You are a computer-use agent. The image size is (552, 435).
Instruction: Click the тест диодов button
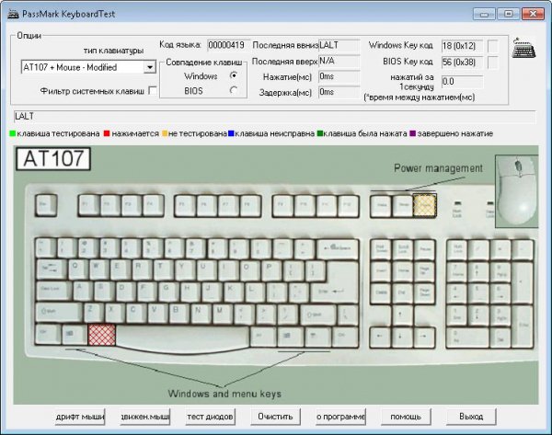click(x=210, y=417)
